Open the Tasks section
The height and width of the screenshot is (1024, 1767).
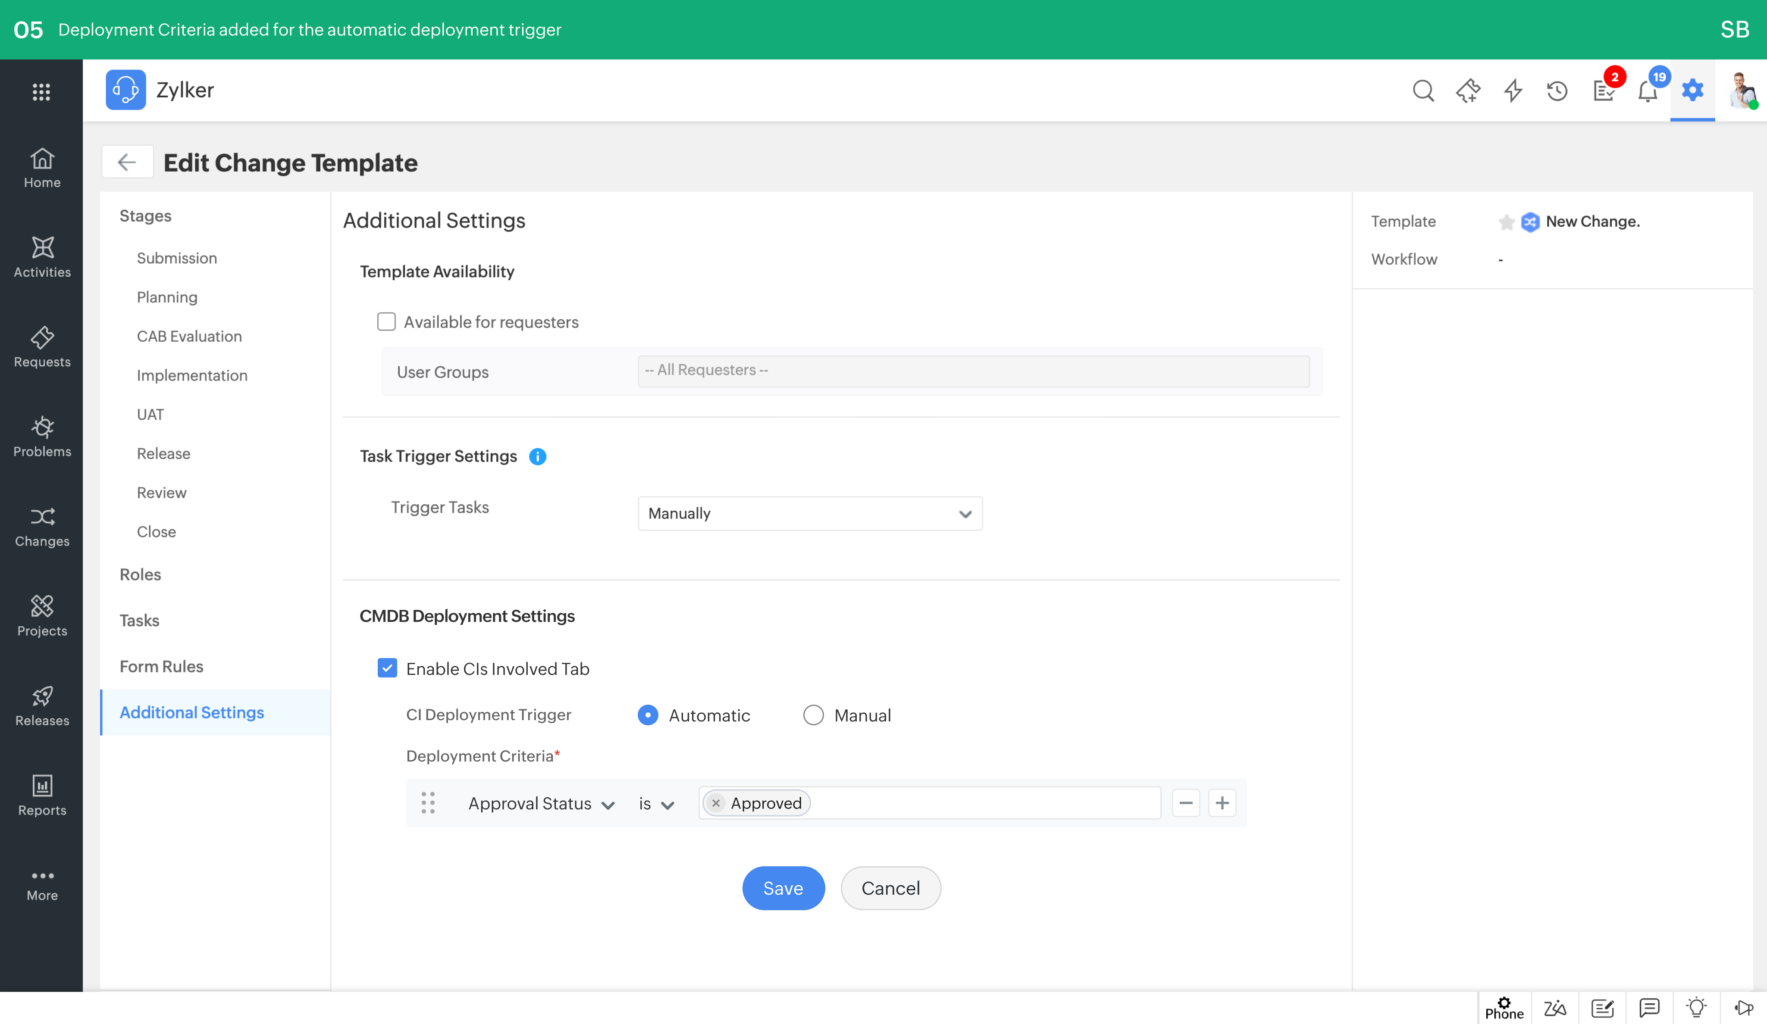[x=139, y=621]
